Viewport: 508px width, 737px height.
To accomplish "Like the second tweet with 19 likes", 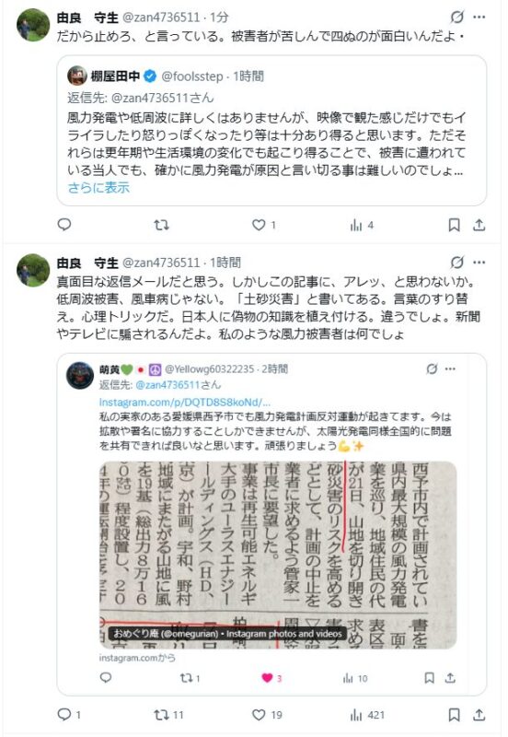I will click(x=267, y=715).
